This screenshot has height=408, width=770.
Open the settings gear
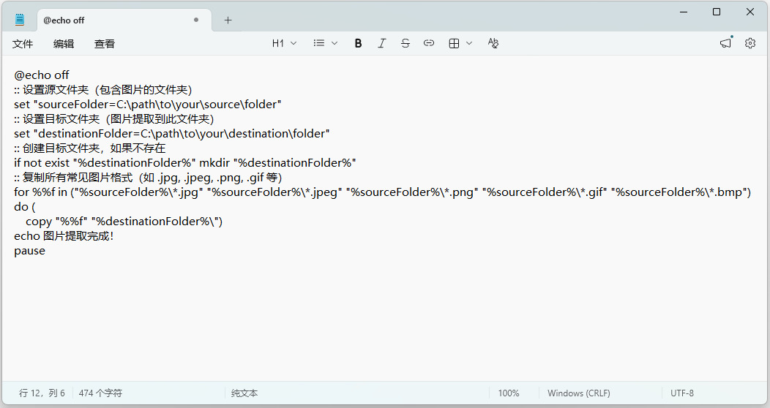tap(750, 44)
